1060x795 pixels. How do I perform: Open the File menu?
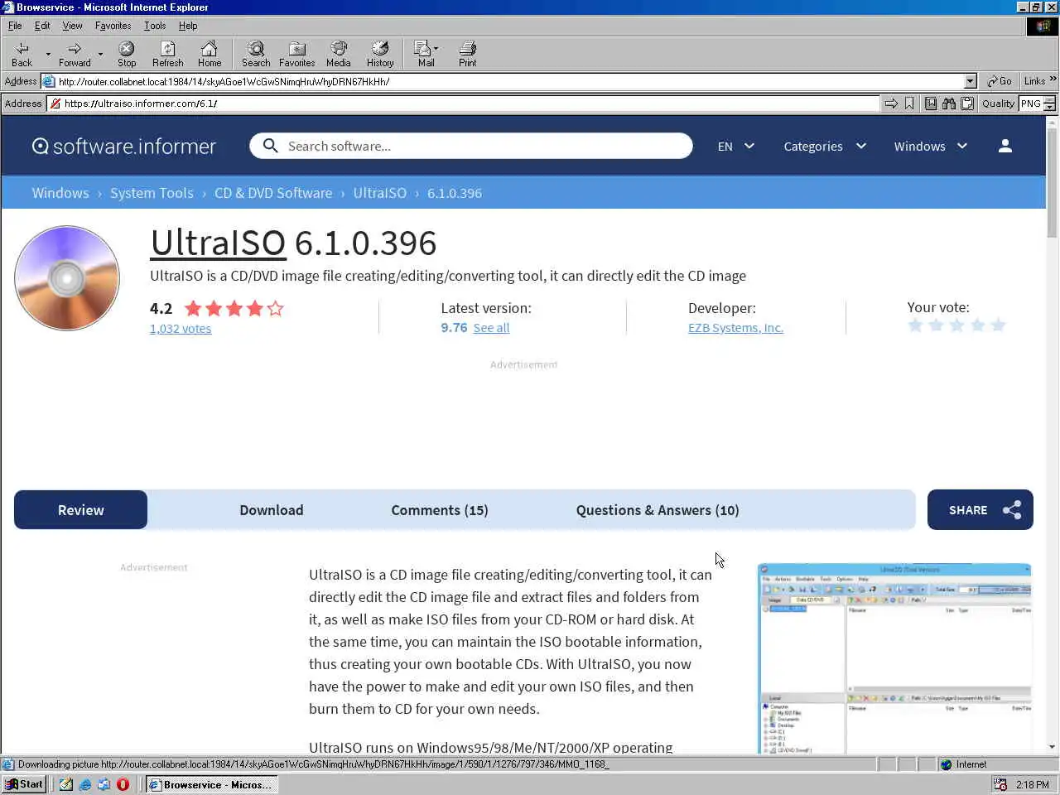point(15,26)
